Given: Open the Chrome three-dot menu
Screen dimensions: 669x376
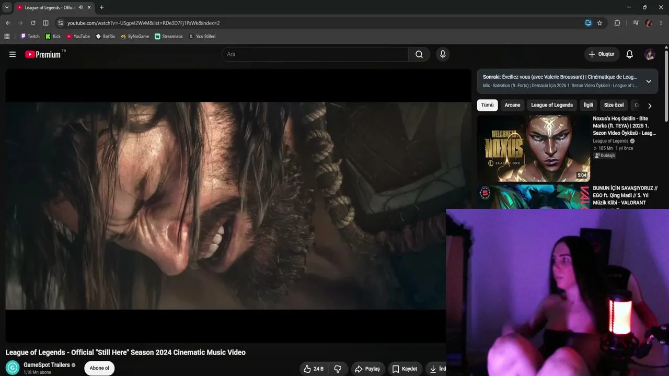Looking at the screenshot, I should 661,23.
